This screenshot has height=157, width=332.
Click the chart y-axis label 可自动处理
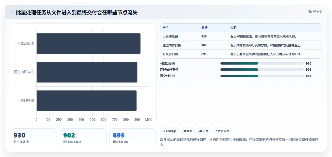(x=25, y=43)
